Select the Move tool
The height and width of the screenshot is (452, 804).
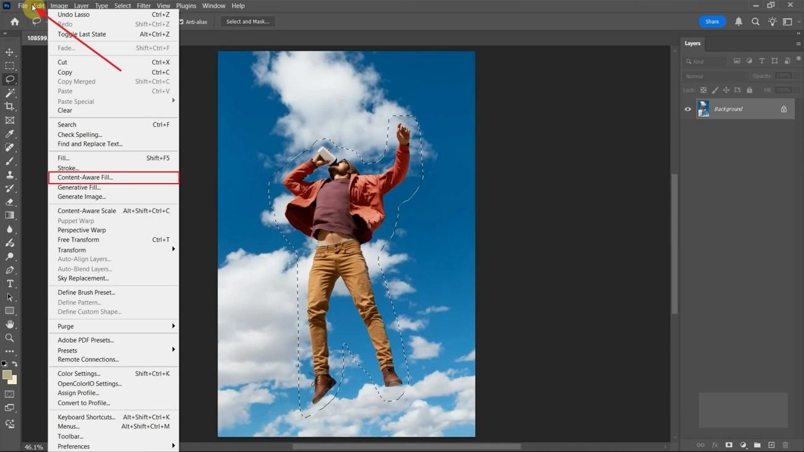[9, 52]
